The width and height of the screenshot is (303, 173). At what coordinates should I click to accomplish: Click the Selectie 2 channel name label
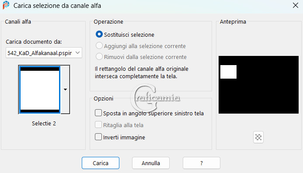pos(44,123)
